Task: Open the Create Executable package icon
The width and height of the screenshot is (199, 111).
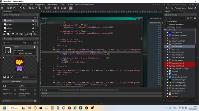Action: [x=21, y=8]
